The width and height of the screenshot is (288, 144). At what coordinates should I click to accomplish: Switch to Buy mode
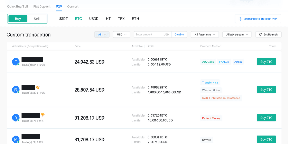tap(18, 19)
